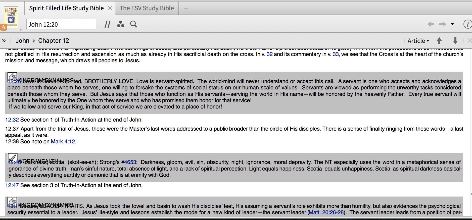Go to next article with down arrow
The width and height of the screenshot is (472, 220).
coord(455,41)
